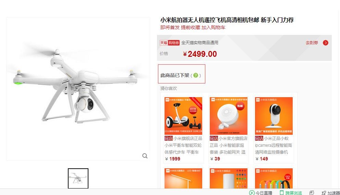
Task: Click the main drone product image
Action: point(78,89)
